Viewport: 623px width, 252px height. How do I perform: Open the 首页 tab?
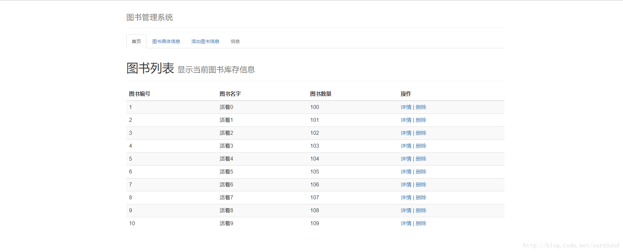[136, 41]
